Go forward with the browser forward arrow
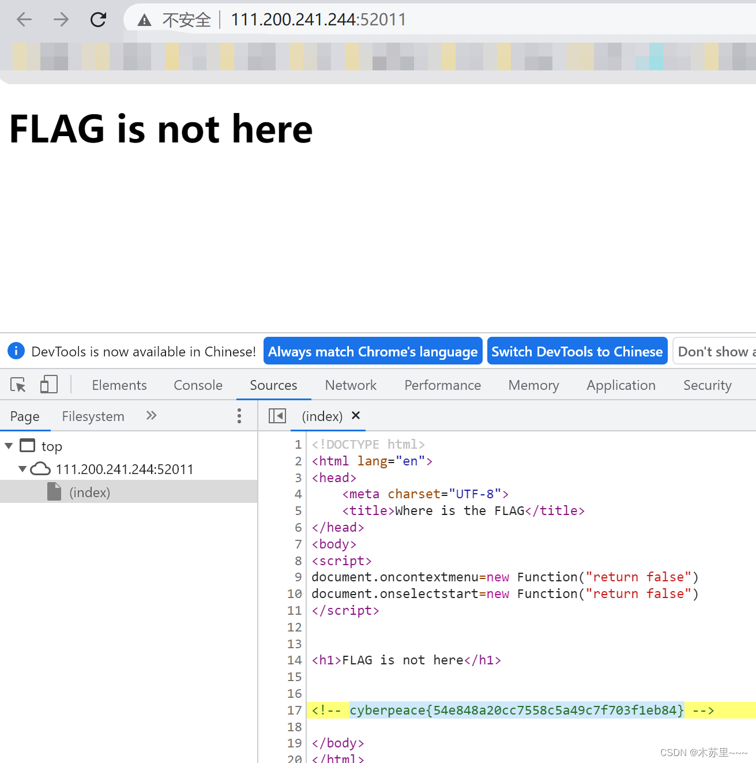This screenshot has width=756, height=763. [x=61, y=20]
